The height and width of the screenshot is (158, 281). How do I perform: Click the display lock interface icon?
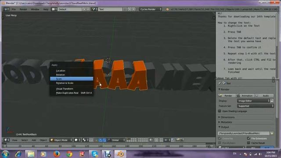tap(272, 101)
